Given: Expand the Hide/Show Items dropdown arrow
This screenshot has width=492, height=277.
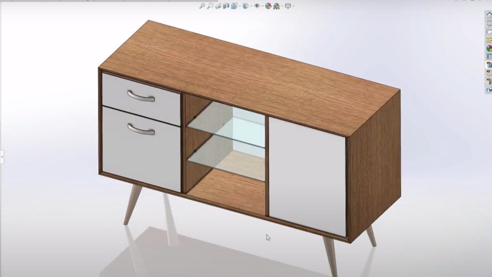Looking at the screenshot, I should [x=263, y=6].
